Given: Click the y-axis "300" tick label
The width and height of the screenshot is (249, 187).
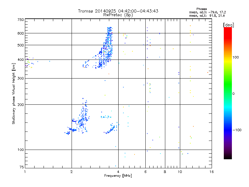Looking at the screenshot, I should (x=21, y=78).
